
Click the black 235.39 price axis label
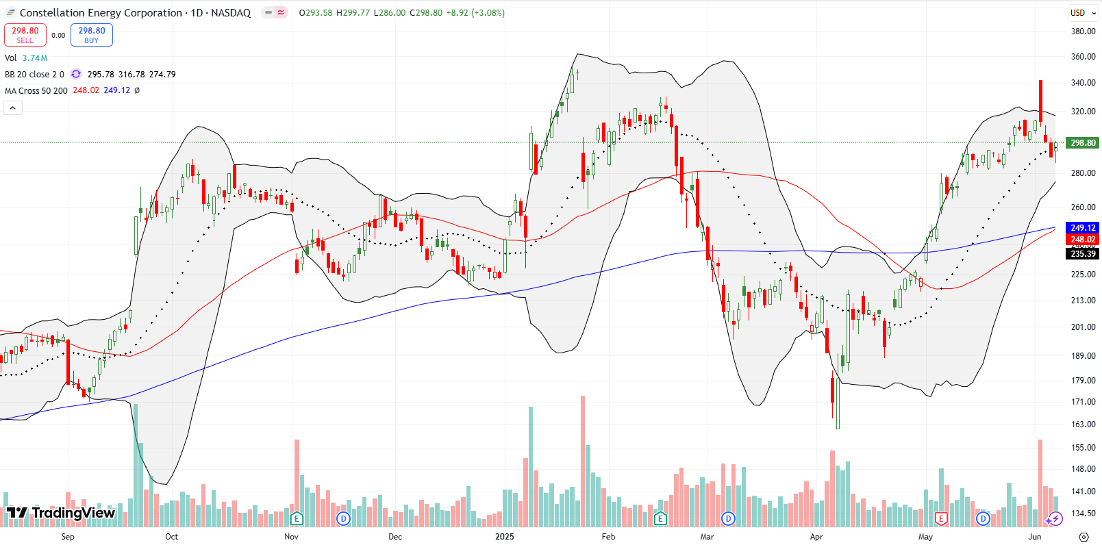pos(1083,253)
